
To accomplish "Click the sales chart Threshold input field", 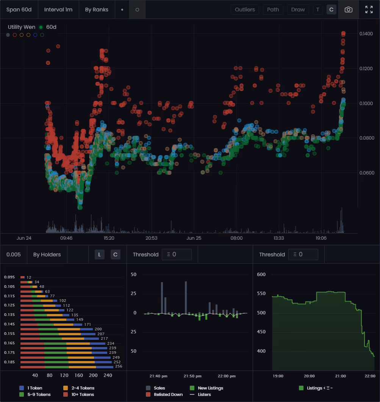I will pos(177,254).
